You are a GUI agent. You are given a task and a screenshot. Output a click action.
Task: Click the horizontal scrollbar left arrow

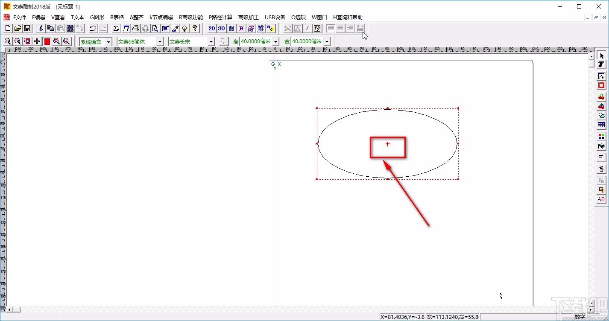[x=10, y=309]
